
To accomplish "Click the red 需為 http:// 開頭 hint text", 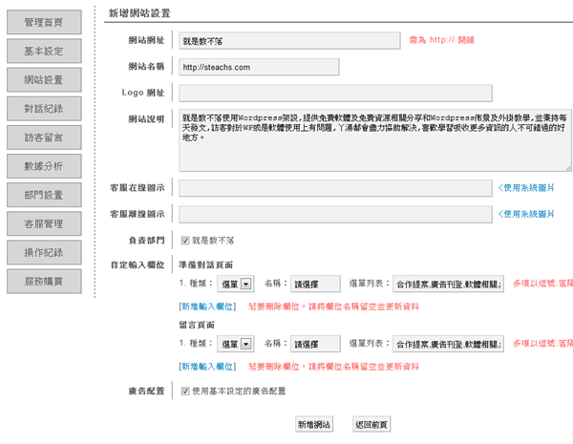I will (x=441, y=40).
